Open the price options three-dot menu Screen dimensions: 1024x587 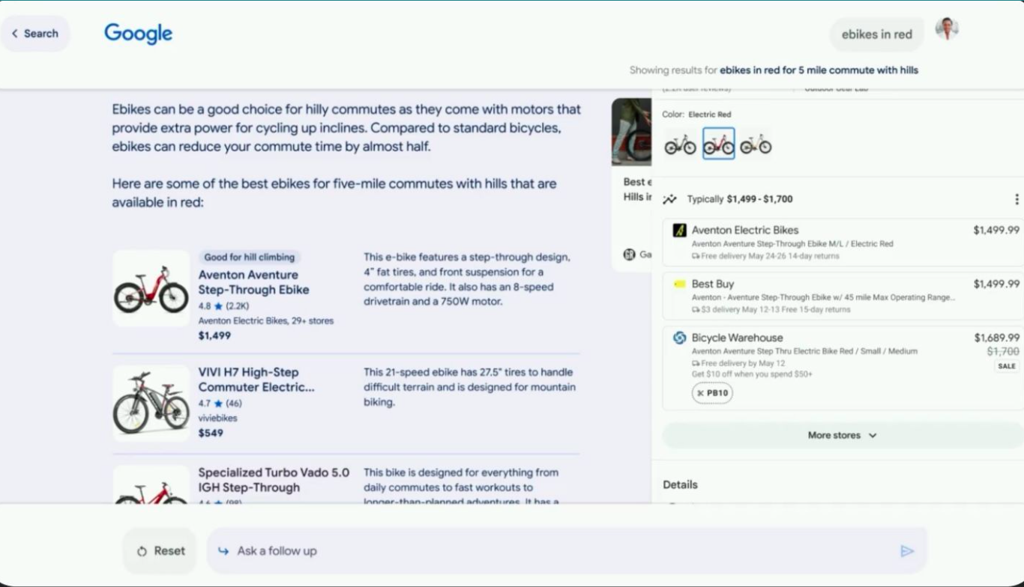(x=1017, y=199)
